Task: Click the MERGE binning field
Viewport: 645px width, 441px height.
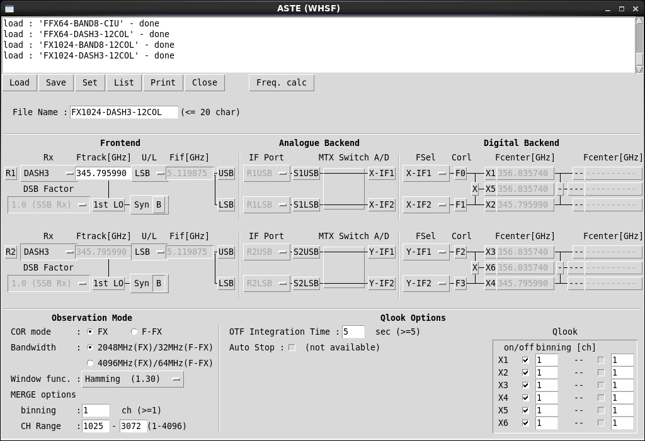Action: pyautogui.click(x=96, y=411)
